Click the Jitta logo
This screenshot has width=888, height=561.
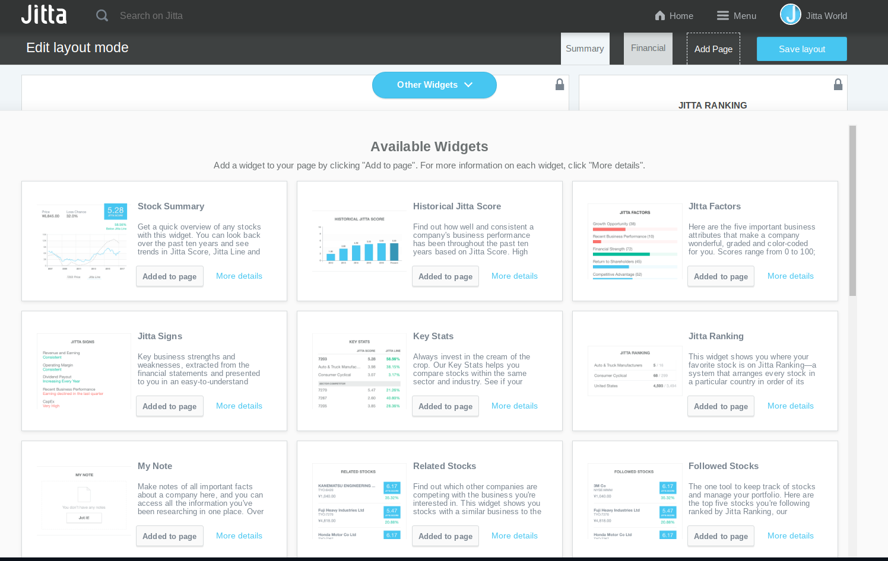click(x=44, y=15)
